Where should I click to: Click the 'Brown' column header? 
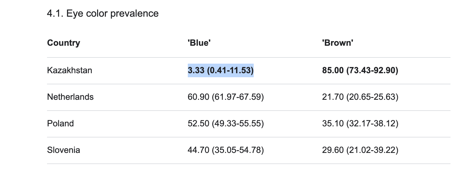(x=338, y=43)
